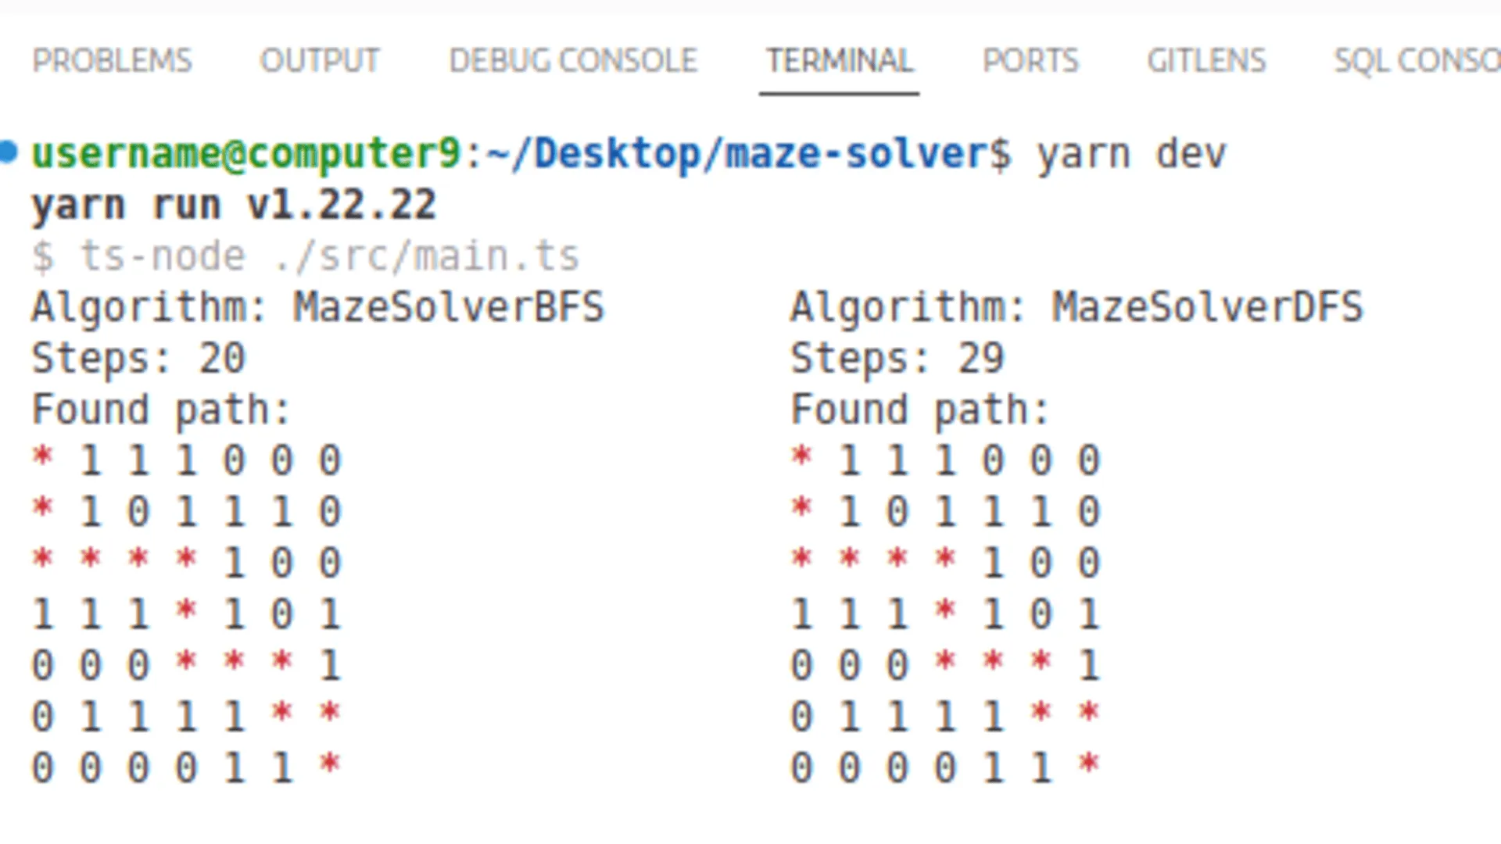
Task: Select the maze-solver path in the prompt
Action: [x=852, y=153]
